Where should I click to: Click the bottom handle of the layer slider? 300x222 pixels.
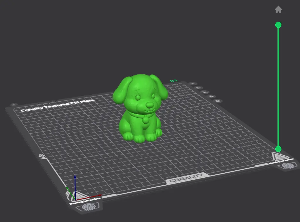click(278, 149)
